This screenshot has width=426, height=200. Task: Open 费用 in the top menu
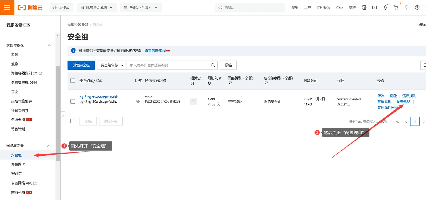(295, 8)
